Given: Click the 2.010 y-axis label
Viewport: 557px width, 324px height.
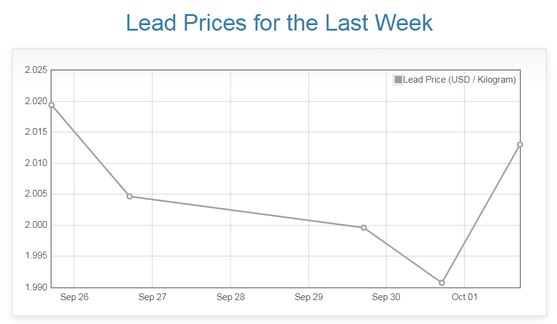Looking at the screenshot, I should coord(36,164).
